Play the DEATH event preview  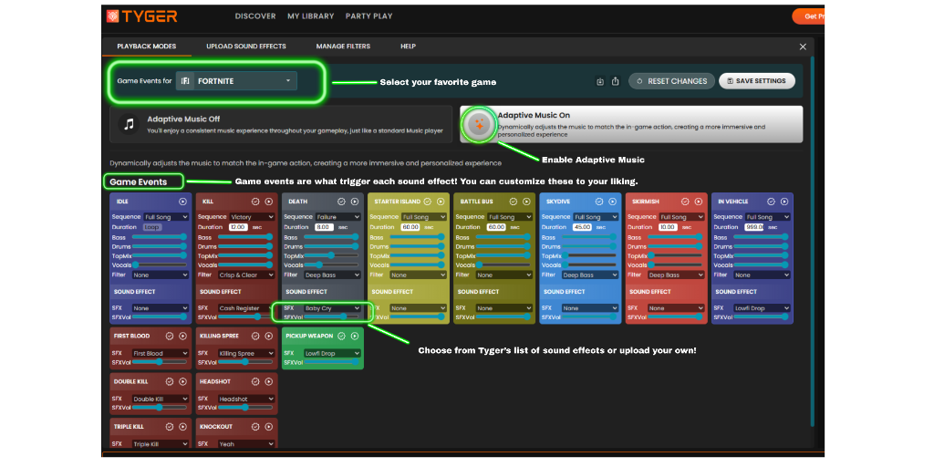point(355,202)
